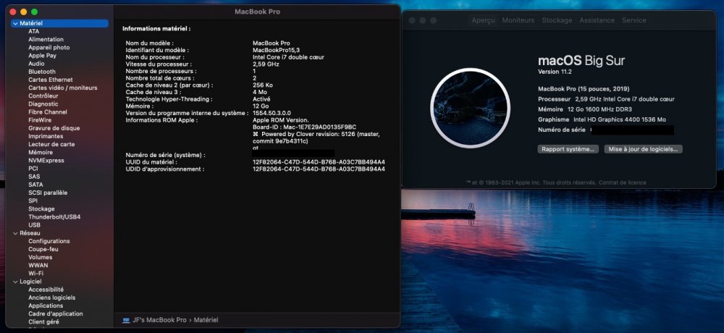
Task: Select Thunderbolt/USB4 in the sidebar
Action: [x=54, y=217]
